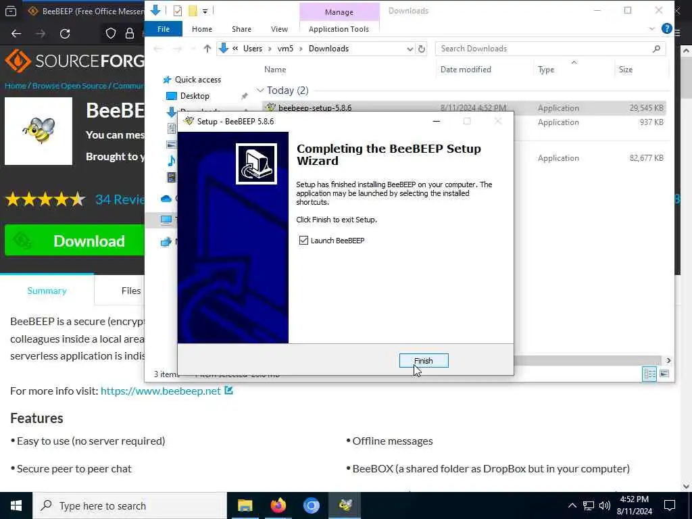Click the Downloads breadcrumb in the address bar
Viewport: 692px width, 519px height.
pyautogui.click(x=328, y=49)
